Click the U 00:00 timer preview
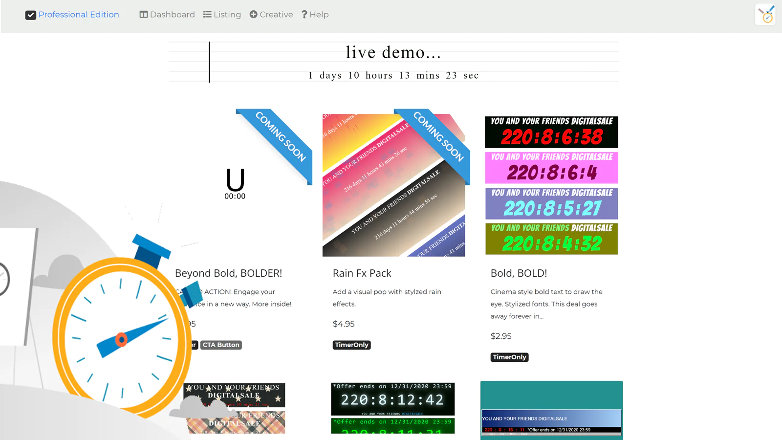The image size is (782, 440). (235, 184)
